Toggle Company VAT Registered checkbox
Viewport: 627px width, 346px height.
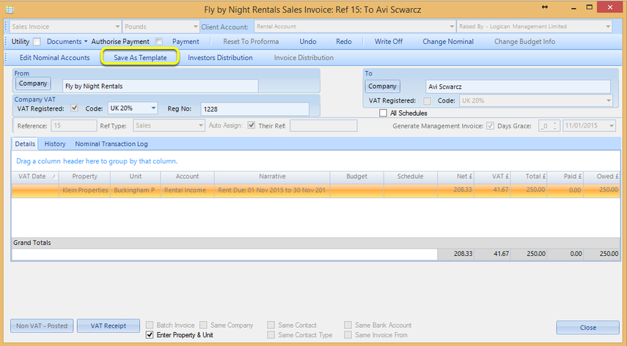tap(74, 108)
